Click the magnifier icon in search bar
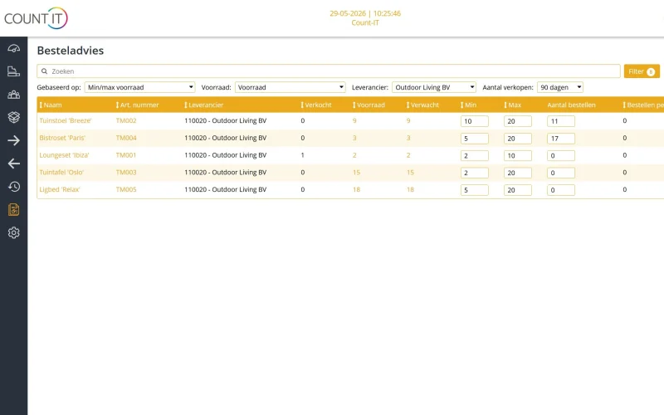The image size is (664, 415). (44, 71)
